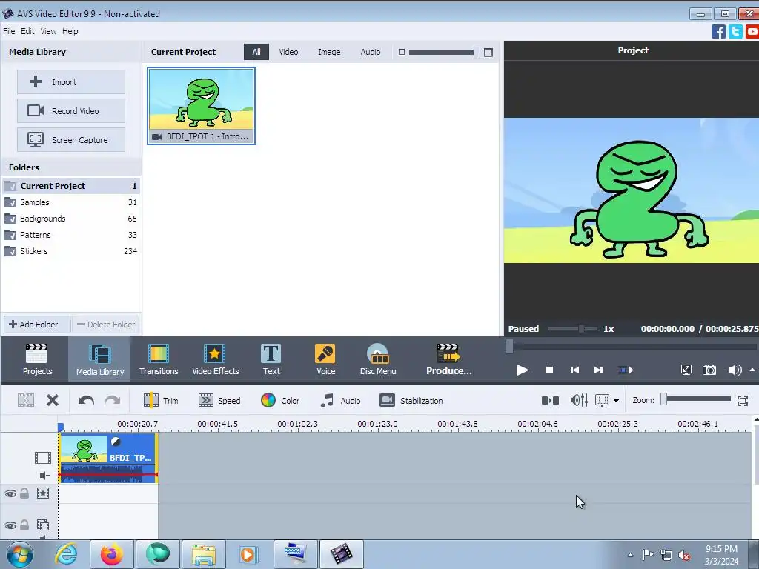The height and width of the screenshot is (569, 759).
Task: Lock the overlay track
Action: click(x=24, y=525)
